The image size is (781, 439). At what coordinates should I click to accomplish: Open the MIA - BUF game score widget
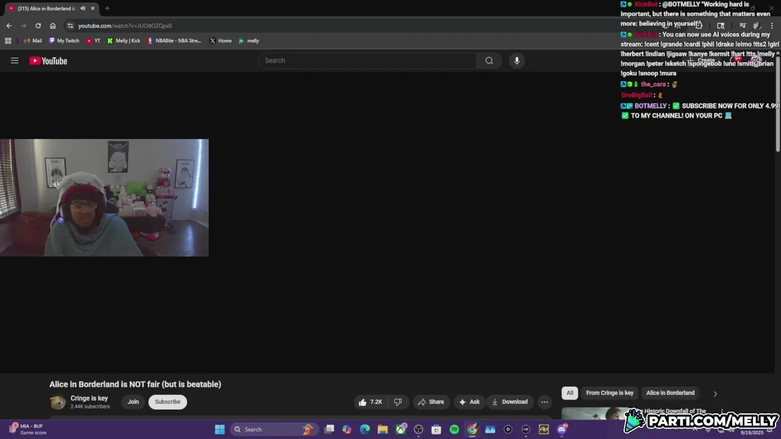27,429
